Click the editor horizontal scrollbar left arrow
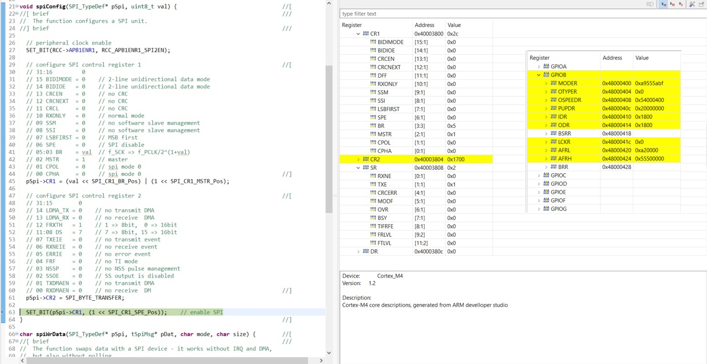Screen dimensions: 707x364 (x=23, y=360)
